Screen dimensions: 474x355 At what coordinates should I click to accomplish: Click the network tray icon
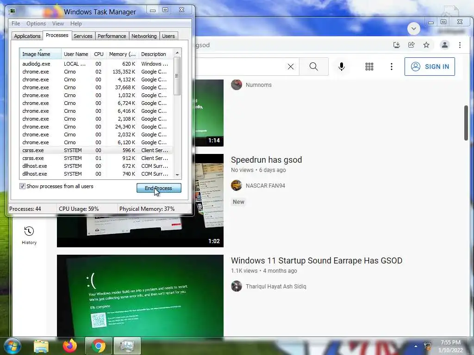[427, 346]
